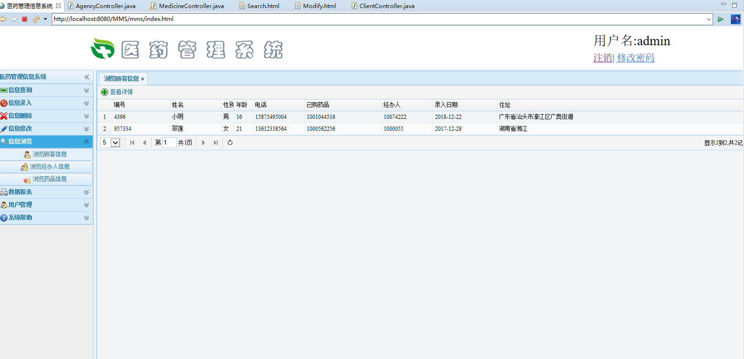This screenshot has width=744, height=359.
Task: Click the question mark 系统帮助 icon
Action: (x=4, y=218)
